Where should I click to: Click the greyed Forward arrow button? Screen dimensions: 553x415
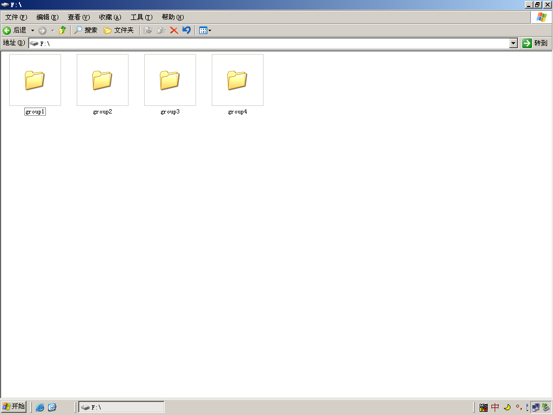[42, 30]
